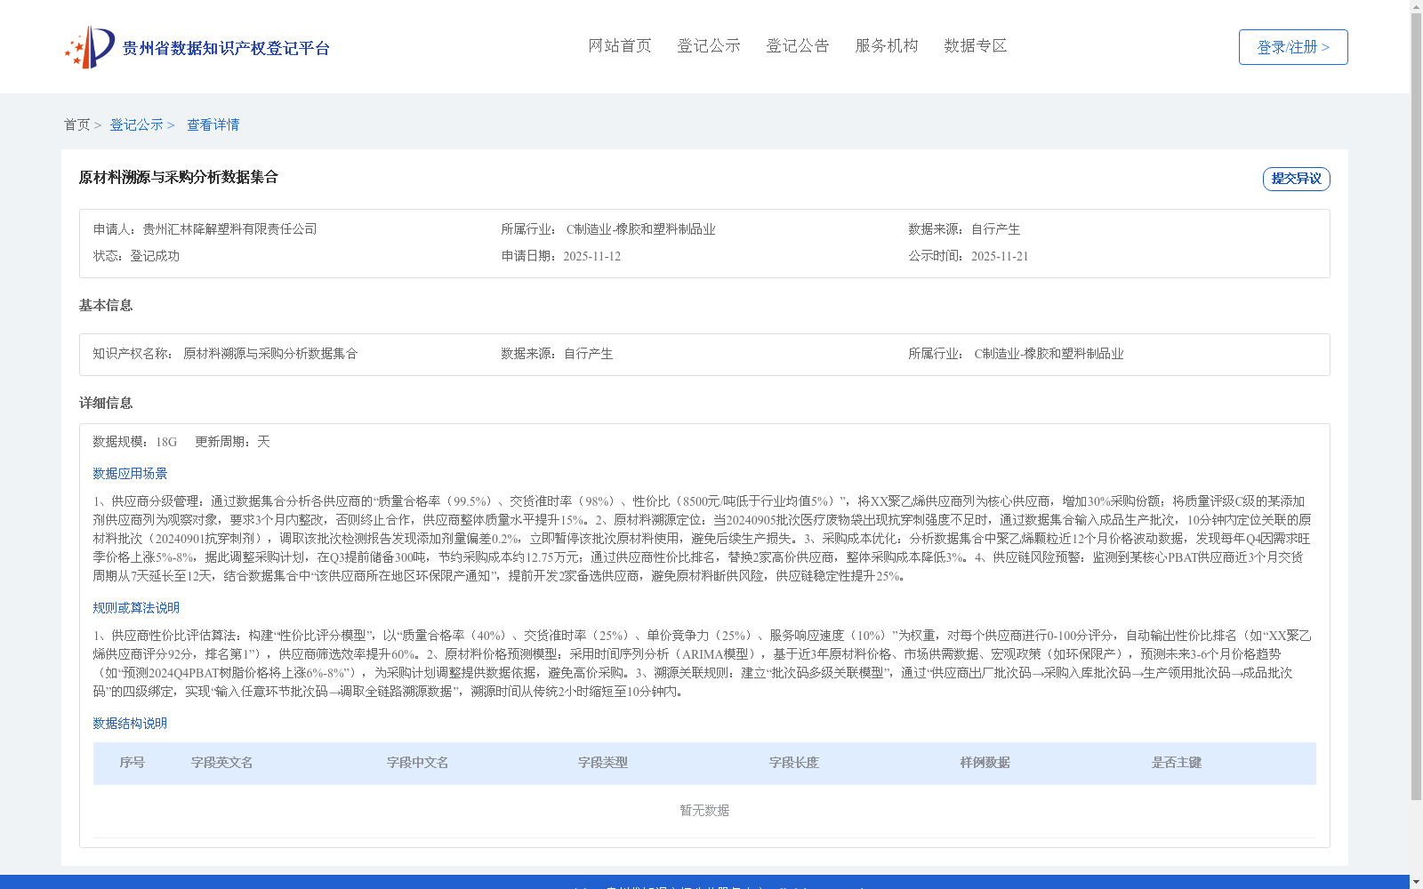Click the 序号 column header
This screenshot has width=1423, height=889.
point(133,763)
